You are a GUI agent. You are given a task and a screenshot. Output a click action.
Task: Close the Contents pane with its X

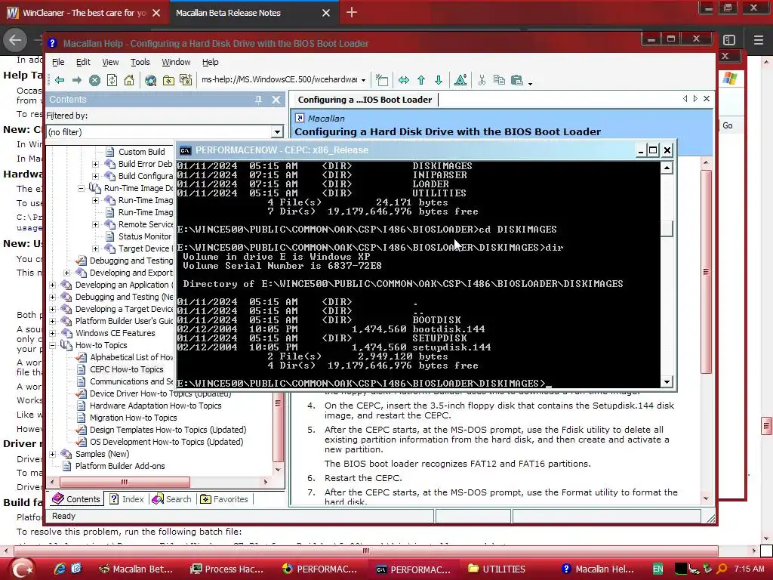coord(276,100)
